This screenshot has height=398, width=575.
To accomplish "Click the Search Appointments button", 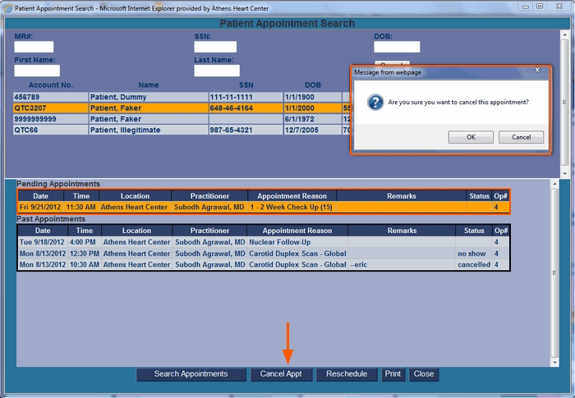I will (x=191, y=374).
